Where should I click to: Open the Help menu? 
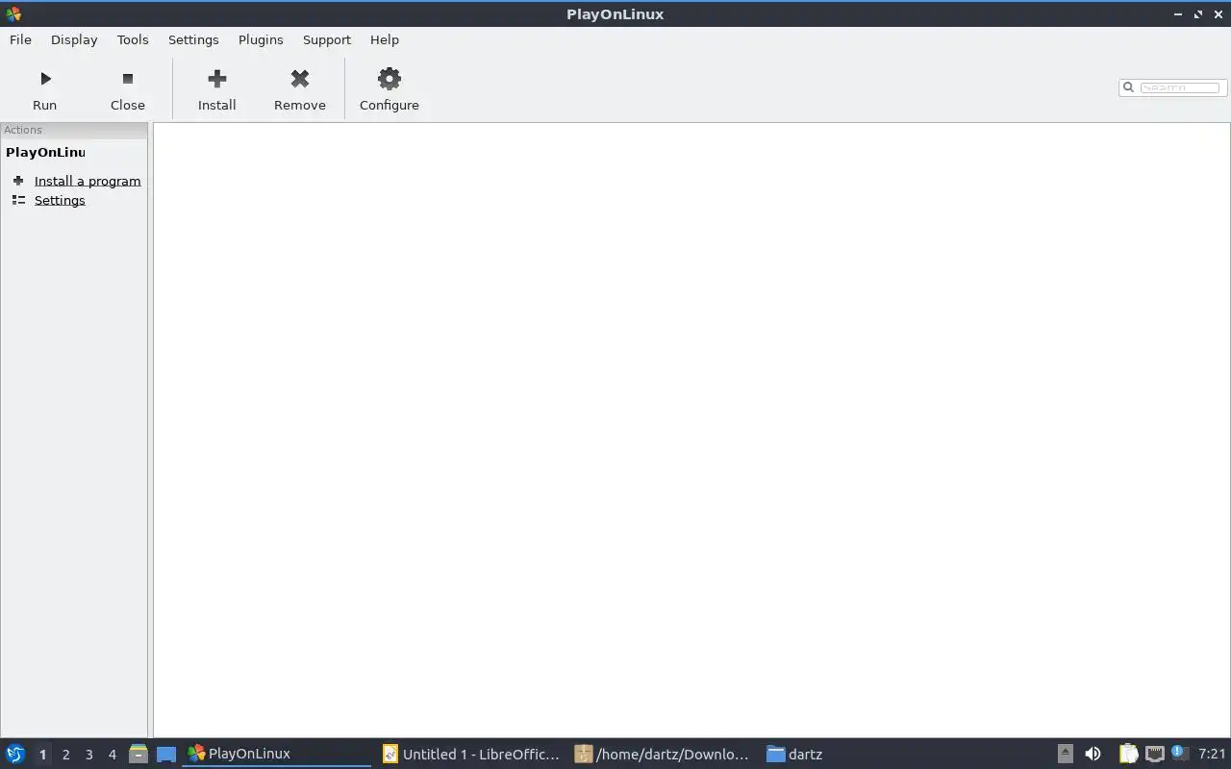coord(385,39)
